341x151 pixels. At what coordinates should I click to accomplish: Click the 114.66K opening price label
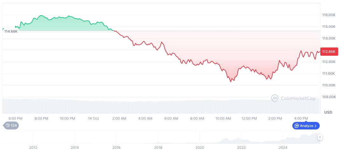click(x=11, y=31)
